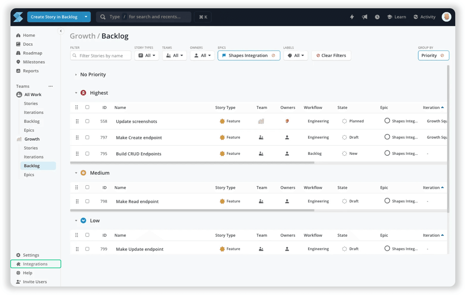Click team icon in Update screenshots row
This screenshot has width=465, height=295.
tap(261, 121)
